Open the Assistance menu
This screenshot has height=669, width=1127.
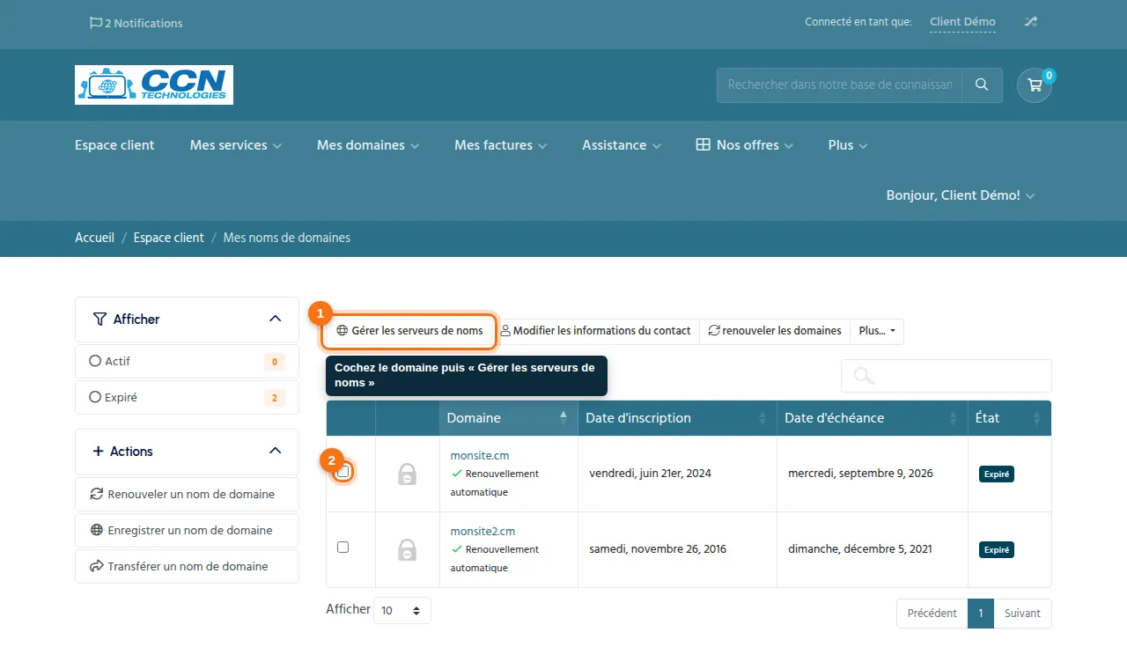pos(622,145)
